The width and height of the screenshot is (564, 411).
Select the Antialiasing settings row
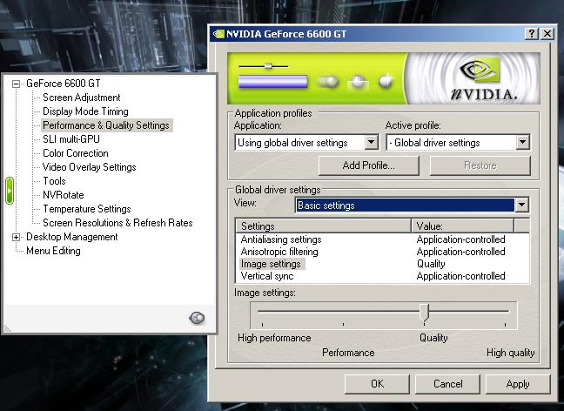point(281,239)
